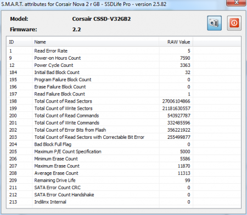The height and width of the screenshot is (215, 247).
Task: Select the Initial Bad Block Count row
Action: [123, 72]
